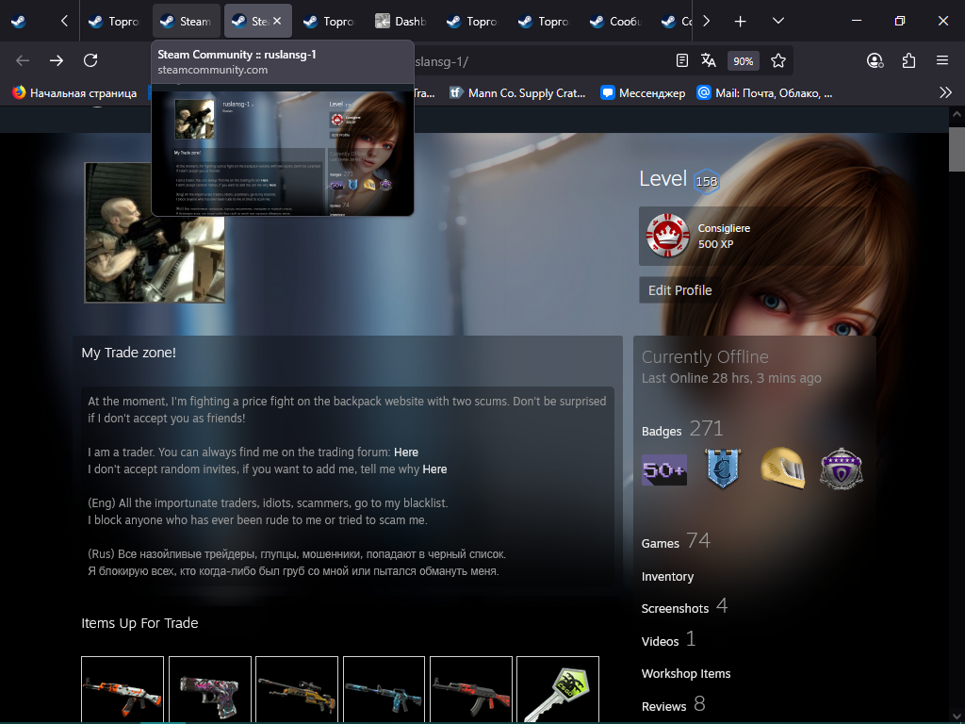Click the 50+ games collector badge
965x724 pixels.
point(664,469)
